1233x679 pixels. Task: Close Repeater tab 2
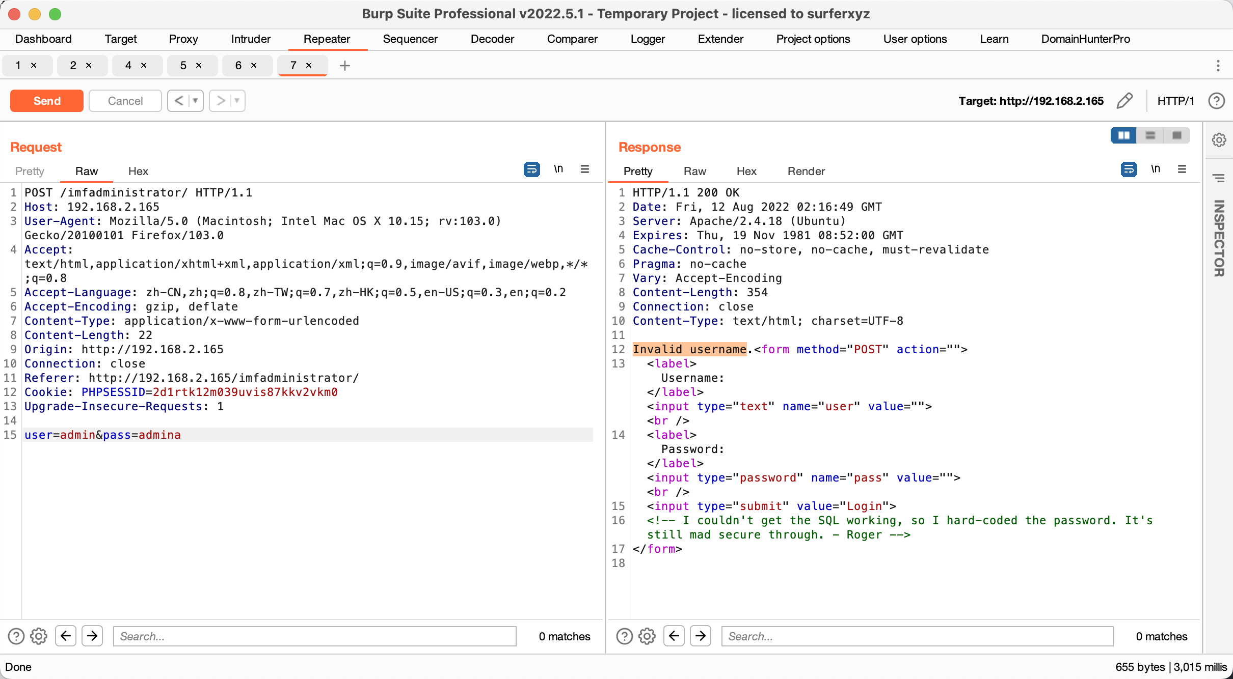[x=89, y=65]
